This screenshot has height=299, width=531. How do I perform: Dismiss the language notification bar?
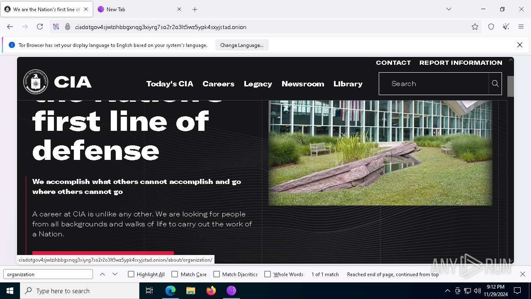pos(520,45)
